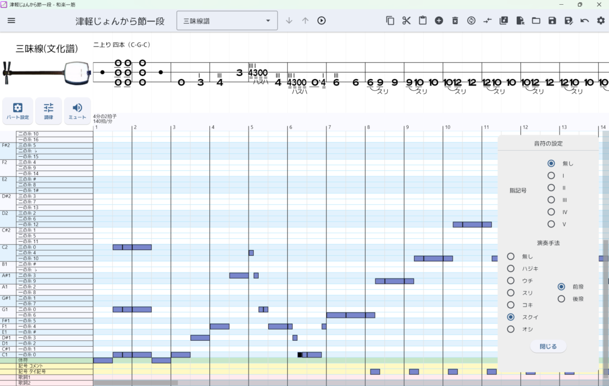
Task: Open the hamburger main menu
Action: tap(11, 21)
